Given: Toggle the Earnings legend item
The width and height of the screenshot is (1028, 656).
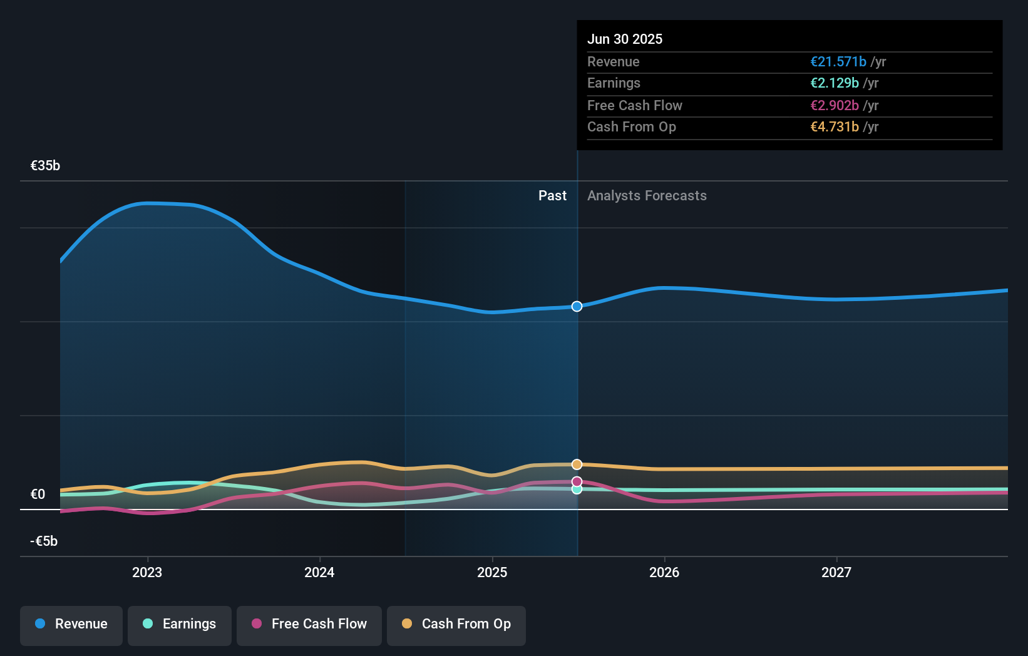Looking at the screenshot, I should click(179, 623).
